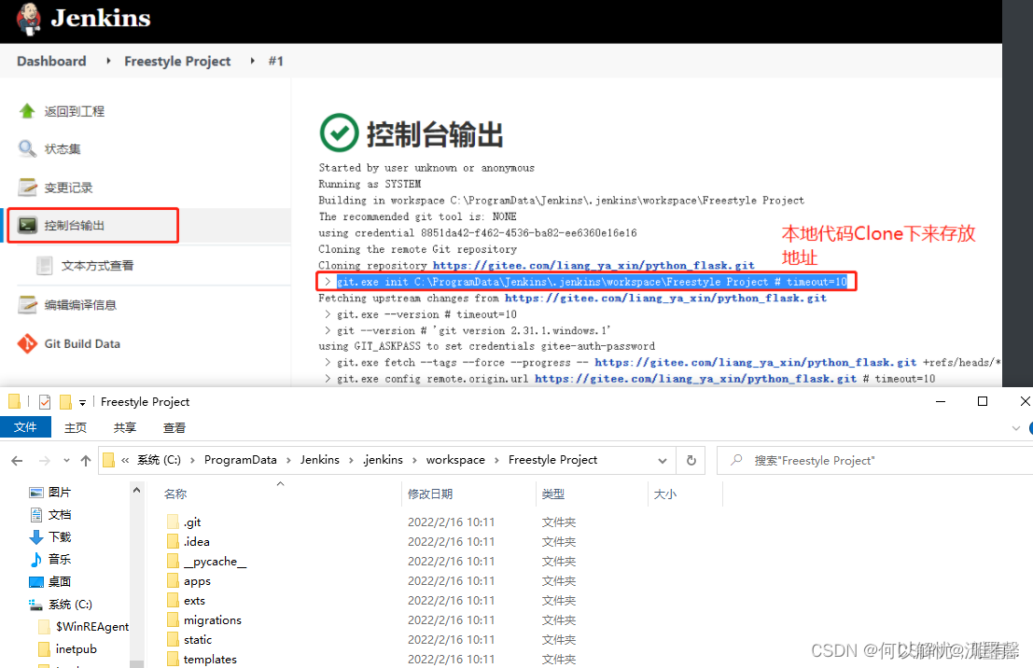Click the magnifier 状态集 icon
The image size is (1033, 668).
click(27, 148)
